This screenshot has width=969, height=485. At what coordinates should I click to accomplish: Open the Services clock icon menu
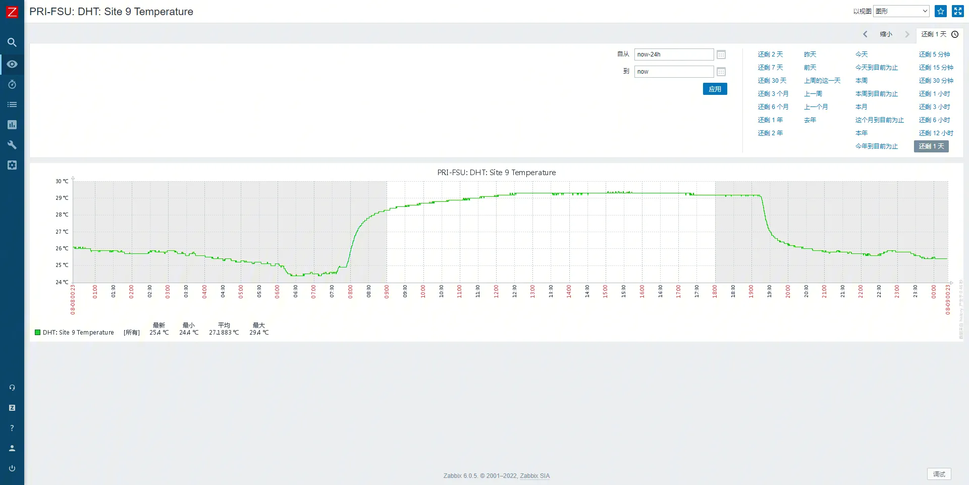(12, 84)
